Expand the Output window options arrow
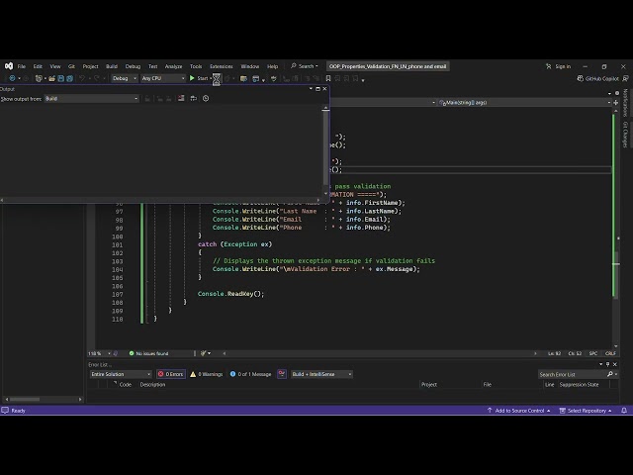 pyautogui.click(x=311, y=89)
